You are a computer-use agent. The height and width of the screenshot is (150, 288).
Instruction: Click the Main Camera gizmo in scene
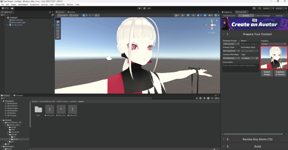point(109,58)
